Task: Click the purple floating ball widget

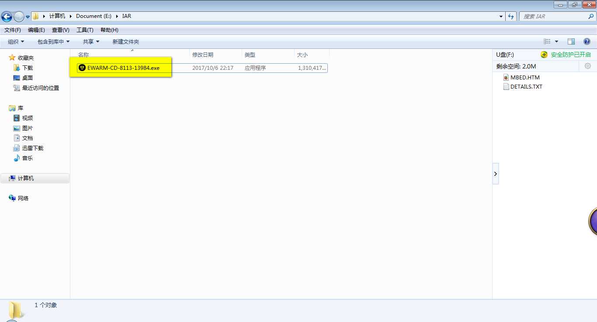Action: pyautogui.click(x=593, y=222)
